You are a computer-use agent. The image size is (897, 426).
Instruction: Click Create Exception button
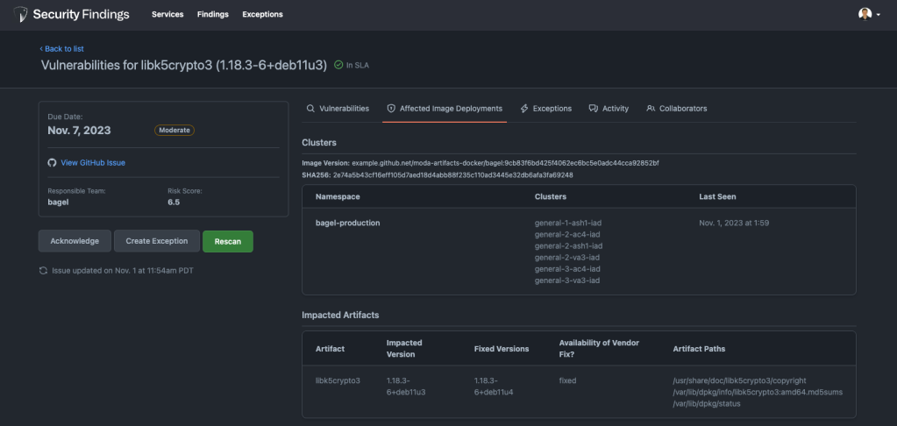tap(157, 241)
